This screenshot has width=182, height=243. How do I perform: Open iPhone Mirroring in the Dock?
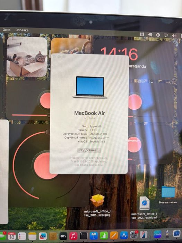pyautogui.click(x=144, y=234)
